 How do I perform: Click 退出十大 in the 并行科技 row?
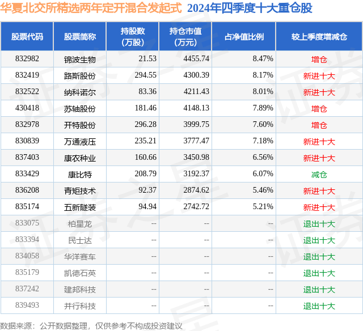pyautogui.click(x=319, y=306)
